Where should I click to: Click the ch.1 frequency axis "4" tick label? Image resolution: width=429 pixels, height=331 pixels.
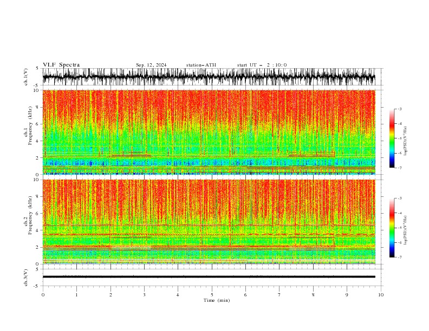pos(37,141)
